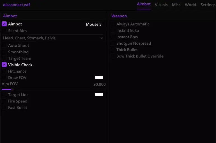Enable the Silent Aim checkbox
Screen dimensions: 216x143
click(4, 31)
